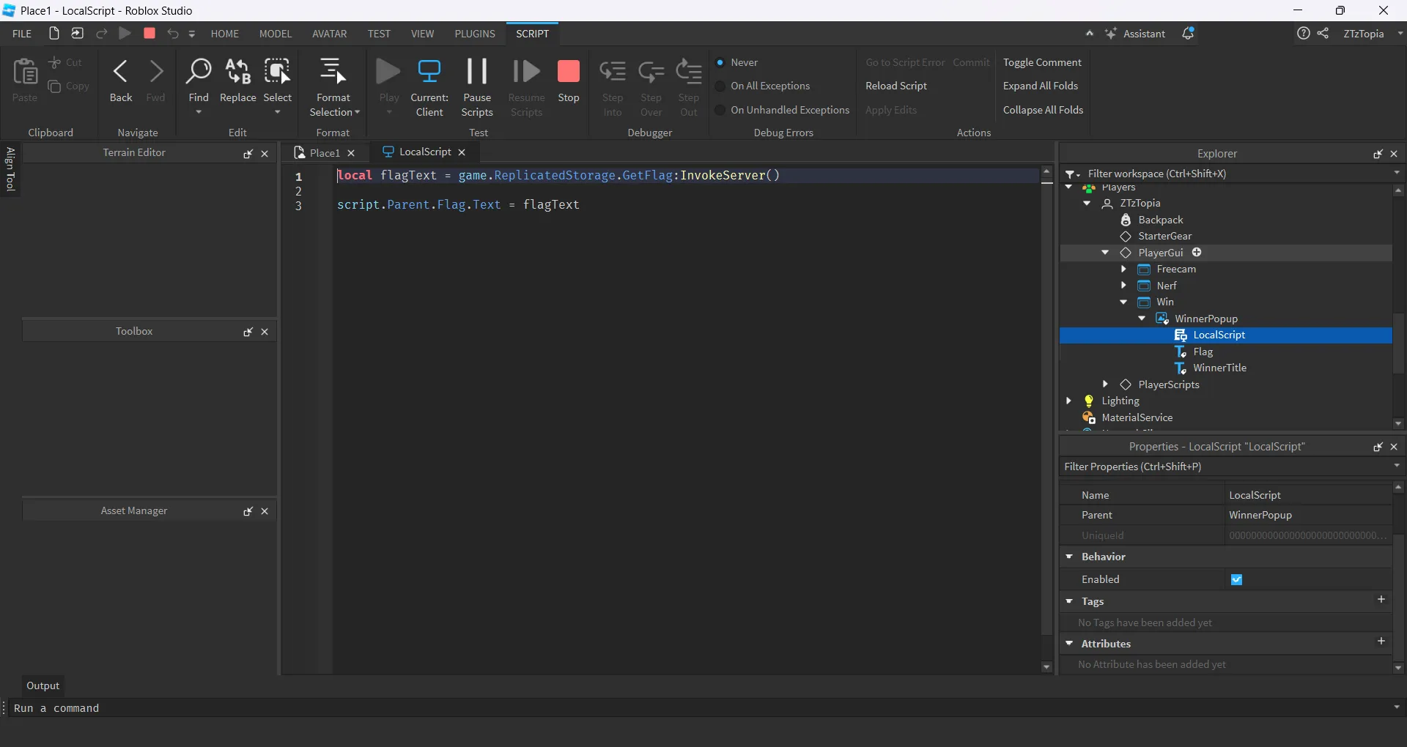This screenshot has height=747, width=1407.
Task: Click the Select tool icon
Action: (277, 72)
